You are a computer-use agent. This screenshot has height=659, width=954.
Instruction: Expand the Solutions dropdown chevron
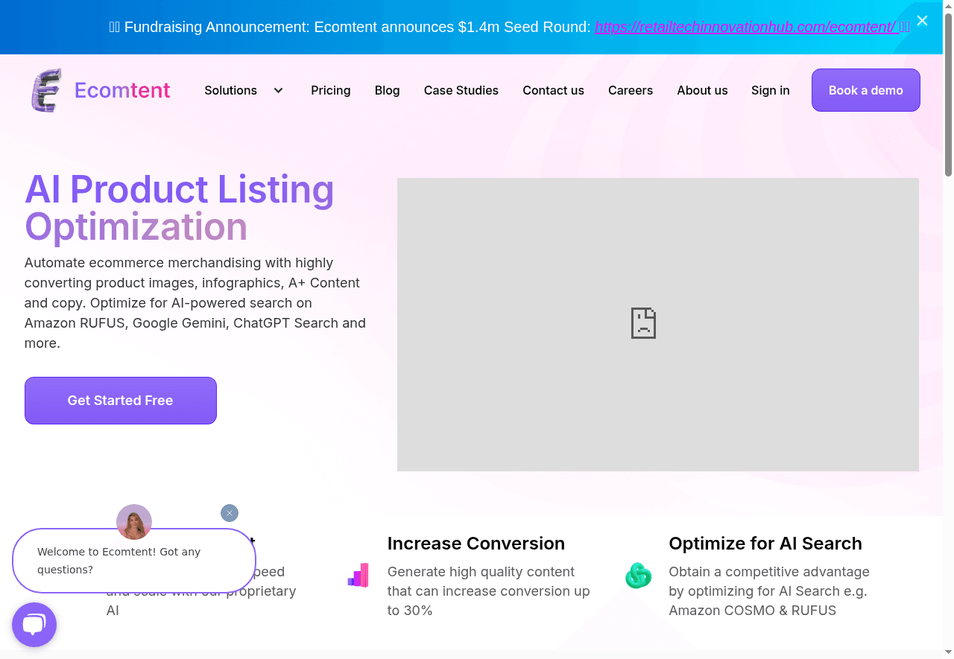278,91
